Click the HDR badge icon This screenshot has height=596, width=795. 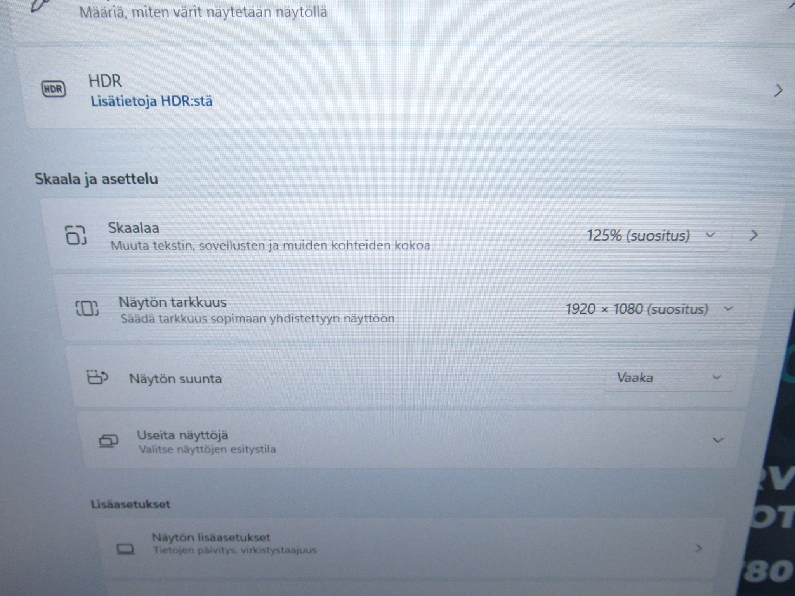click(54, 89)
